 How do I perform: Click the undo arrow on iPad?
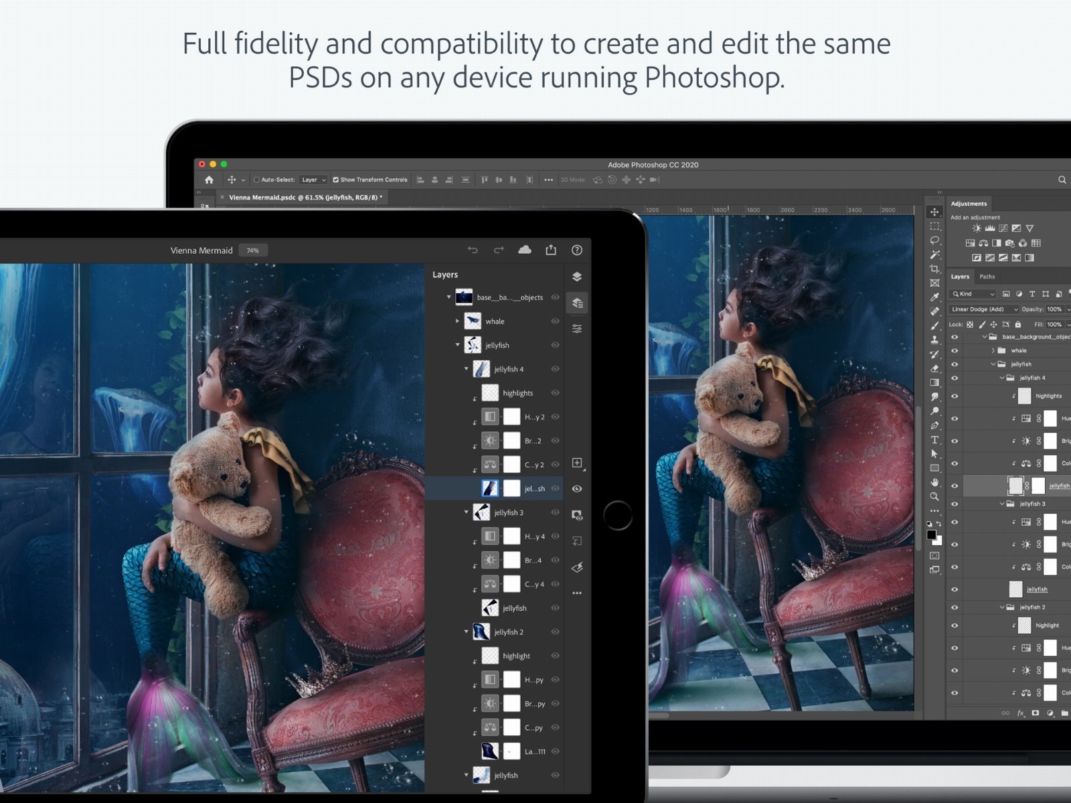[x=473, y=250]
